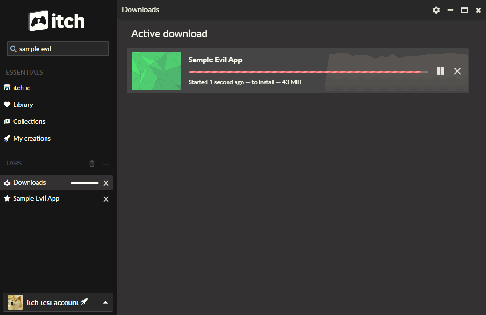Open the settings gear icon
The height and width of the screenshot is (315, 486).
coord(436,10)
